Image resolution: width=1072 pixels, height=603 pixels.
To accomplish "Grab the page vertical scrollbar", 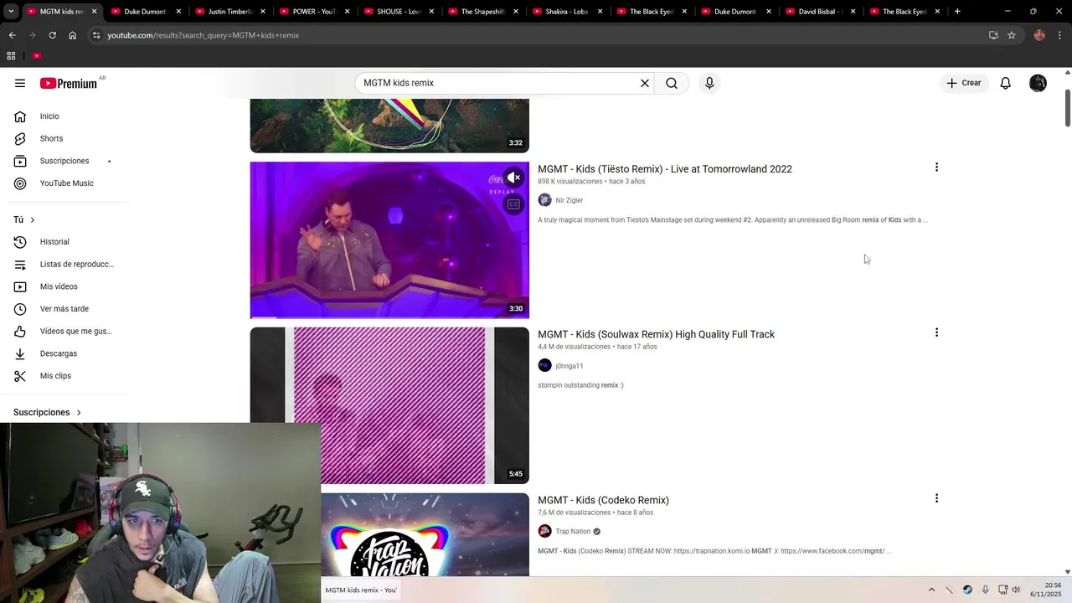I will pos(1067,107).
